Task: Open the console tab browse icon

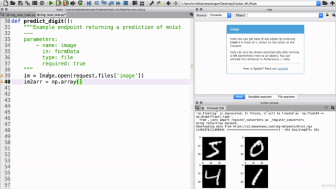Action: [197, 108]
